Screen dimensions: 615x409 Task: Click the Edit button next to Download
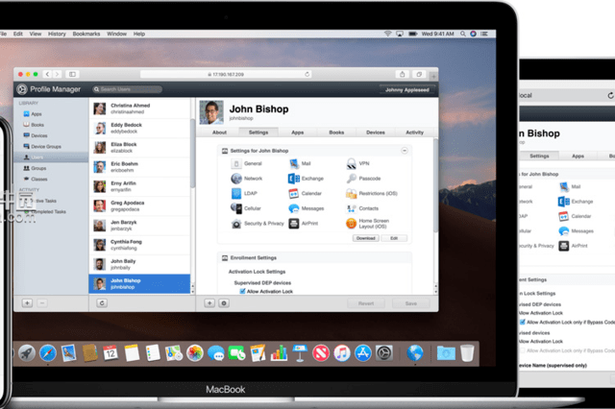click(x=394, y=238)
